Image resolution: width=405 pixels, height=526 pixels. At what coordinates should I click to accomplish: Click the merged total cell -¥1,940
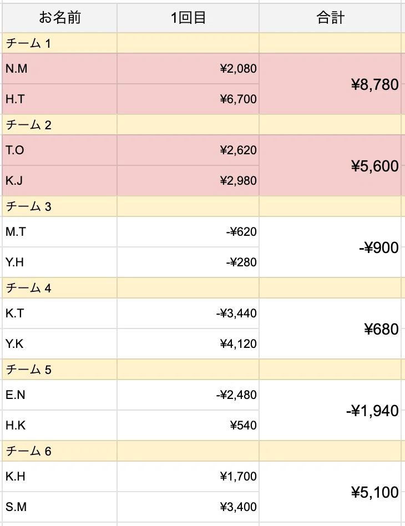(330, 410)
